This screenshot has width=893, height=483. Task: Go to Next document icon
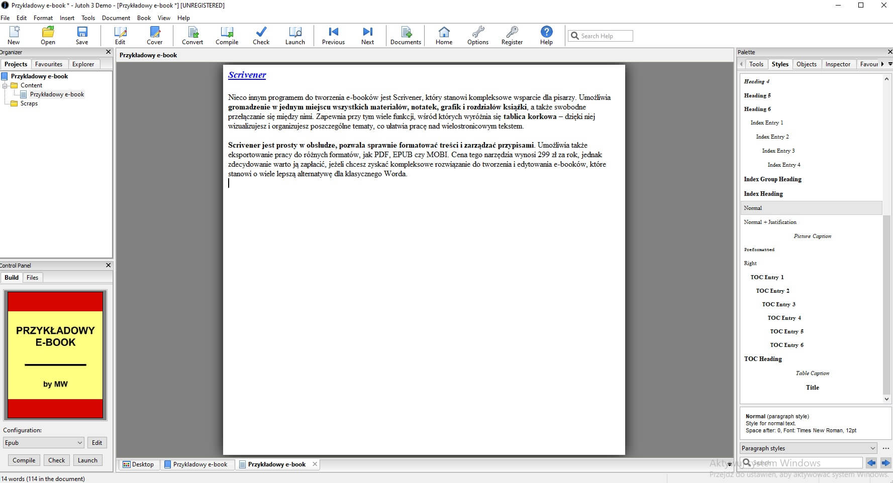tap(368, 36)
